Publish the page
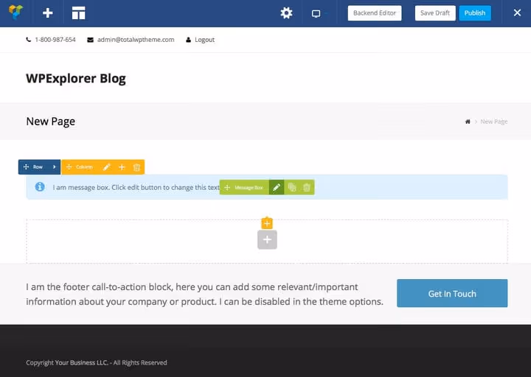531x377 pixels. tap(475, 13)
